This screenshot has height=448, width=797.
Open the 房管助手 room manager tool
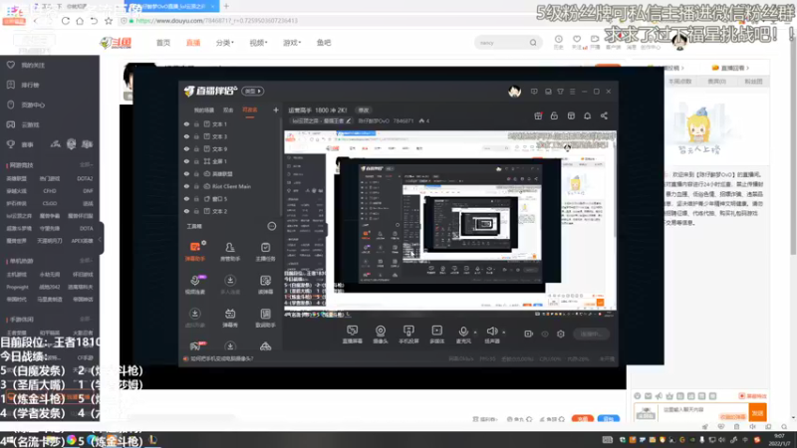(x=230, y=252)
